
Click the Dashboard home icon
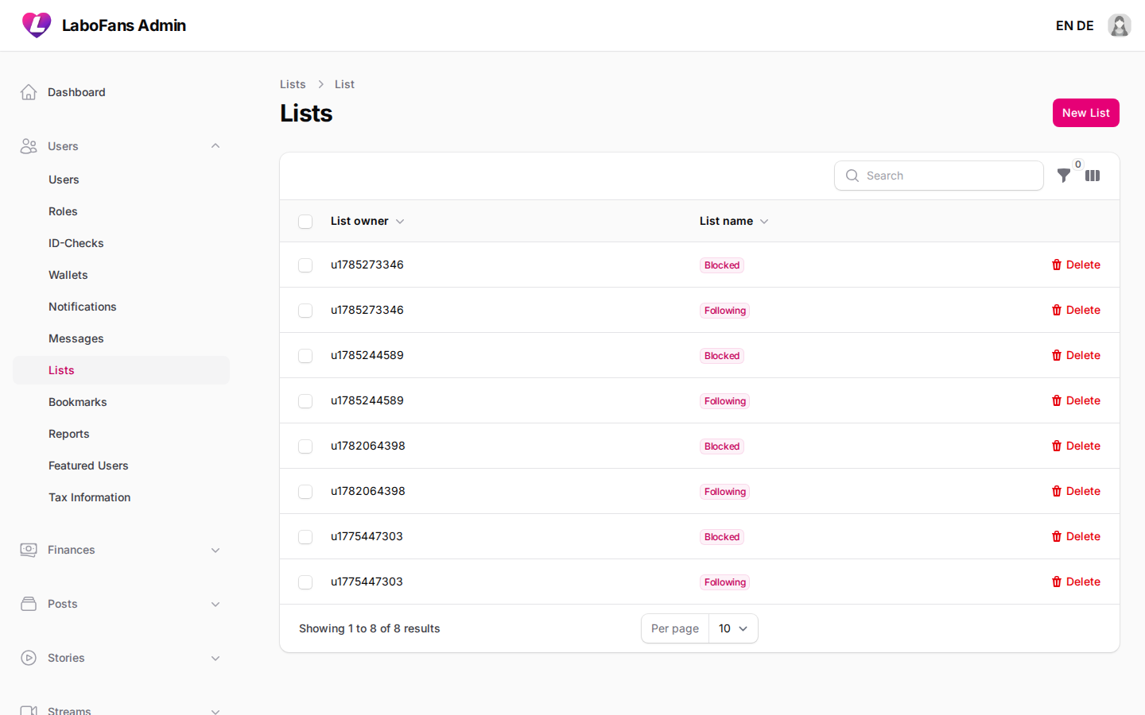pos(29,92)
